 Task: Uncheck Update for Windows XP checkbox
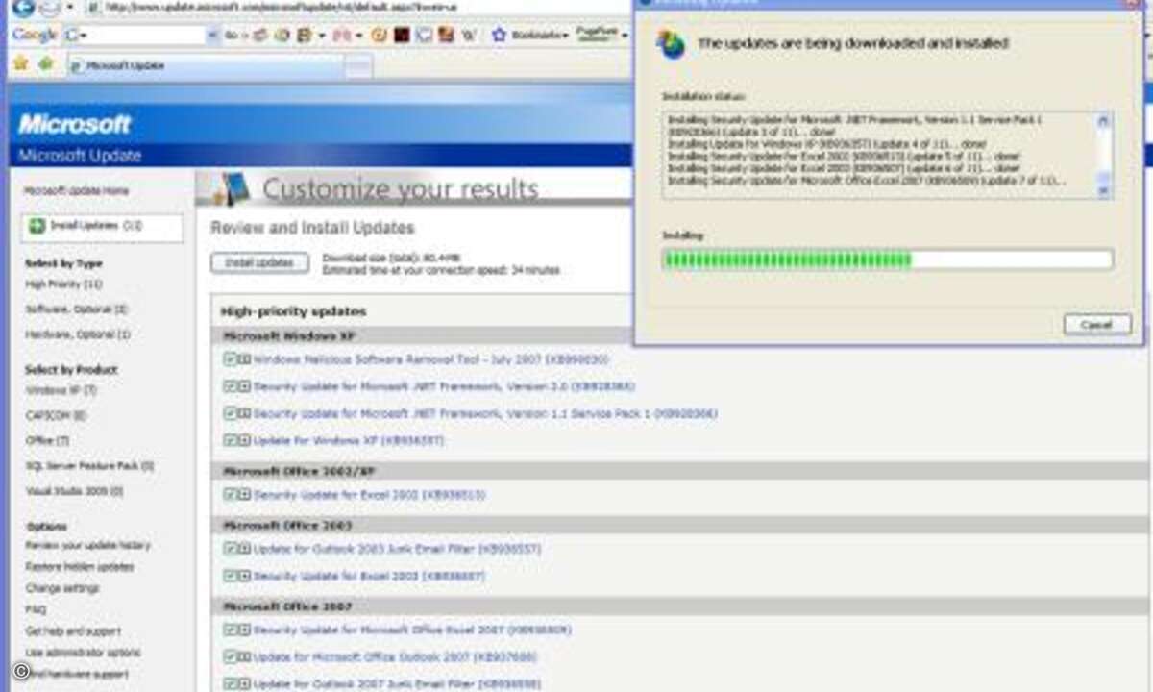(230, 439)
